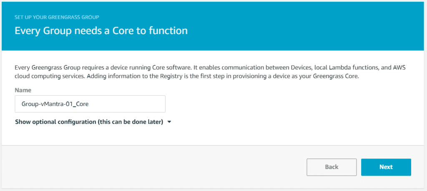Click the triangle arrow beside optional configuration

pyautogui.click(x=169, y=122)
